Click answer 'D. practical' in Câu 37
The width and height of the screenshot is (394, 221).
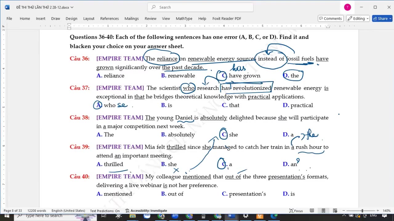tap(298, 105)
